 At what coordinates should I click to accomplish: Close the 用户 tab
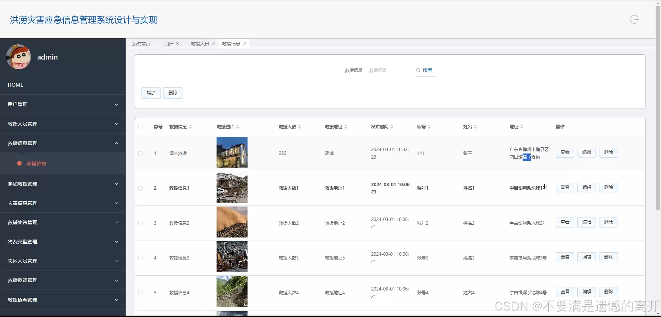[178, 44]
